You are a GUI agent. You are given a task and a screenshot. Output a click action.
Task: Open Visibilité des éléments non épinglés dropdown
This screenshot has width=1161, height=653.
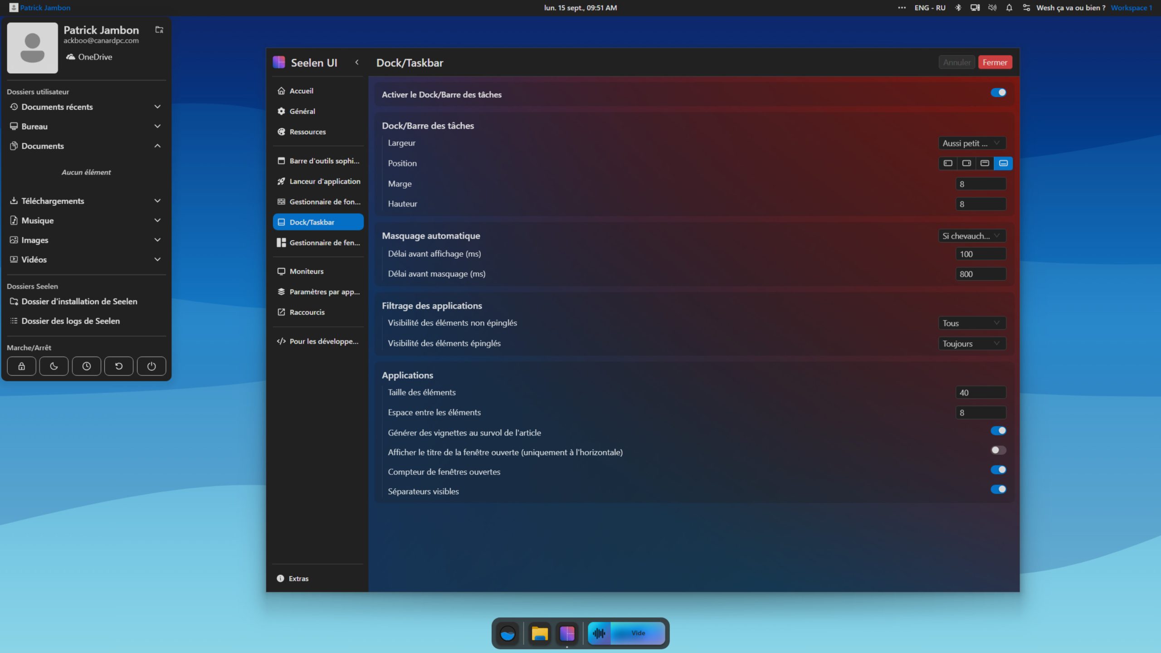(x=972, y=323)
